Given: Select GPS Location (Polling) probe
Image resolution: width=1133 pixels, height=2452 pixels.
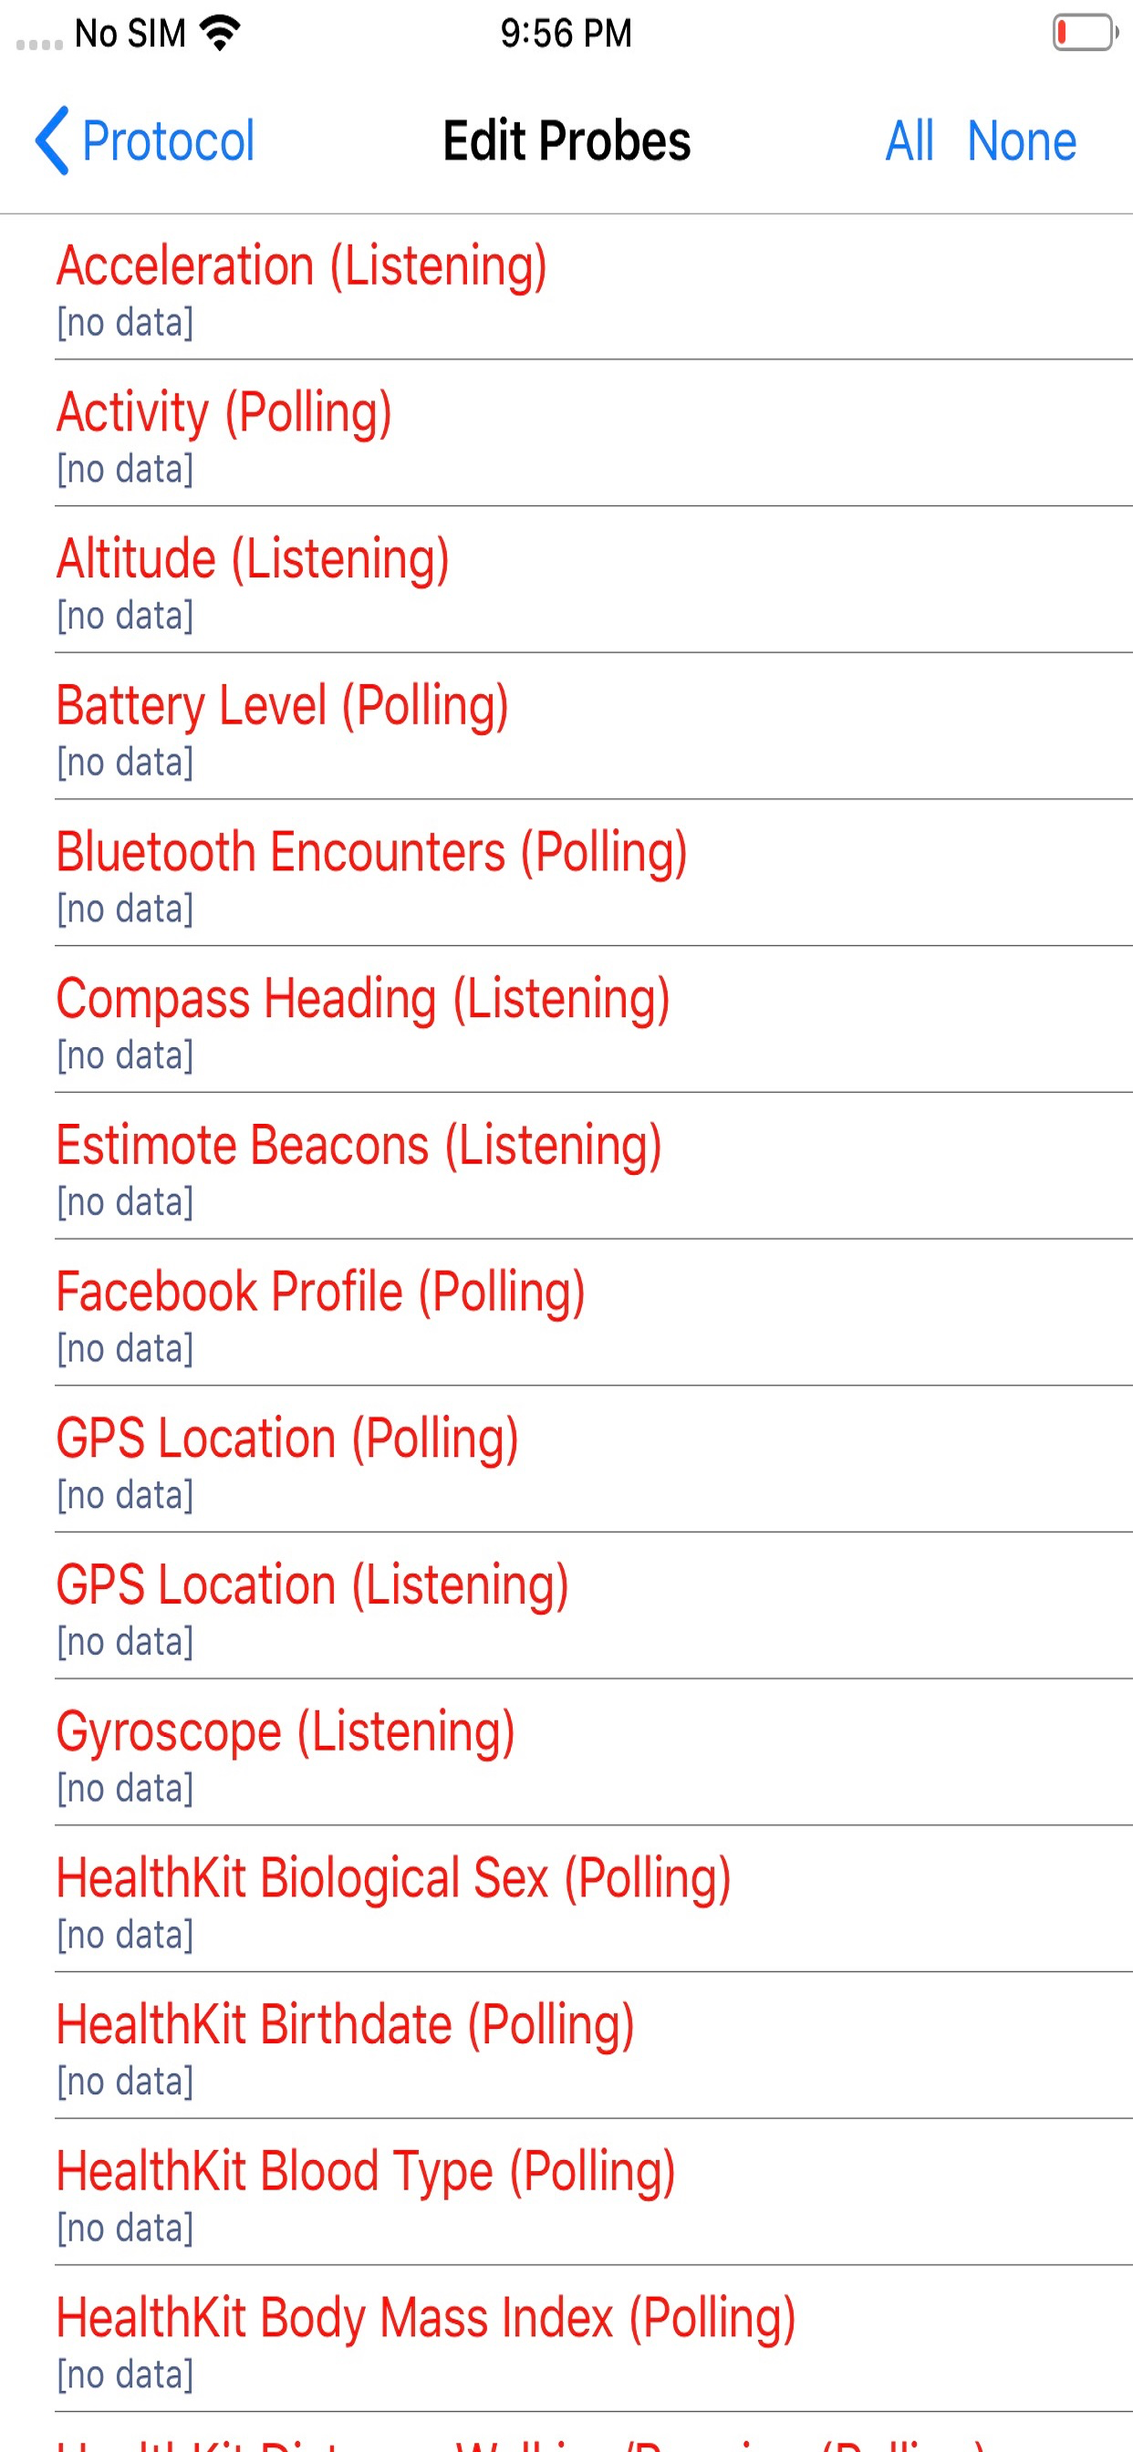Looking at the screenshot, I should 566,1460.
